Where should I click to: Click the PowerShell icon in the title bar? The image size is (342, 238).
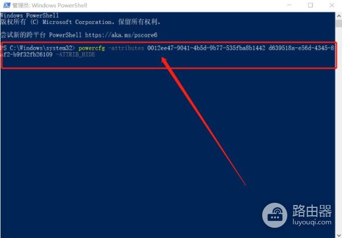[x=6, y=5]
